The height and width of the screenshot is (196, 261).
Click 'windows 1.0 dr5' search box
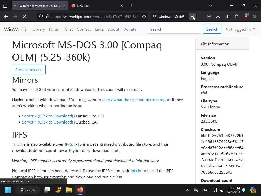click(x=171, y=17)
